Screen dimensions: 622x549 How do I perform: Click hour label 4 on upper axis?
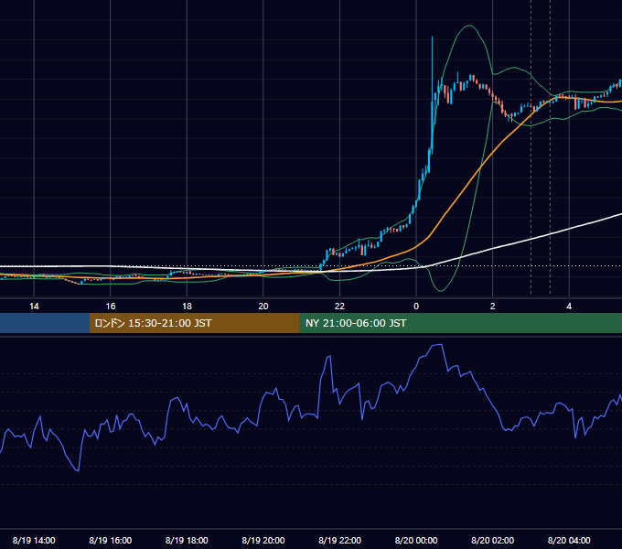569,307
